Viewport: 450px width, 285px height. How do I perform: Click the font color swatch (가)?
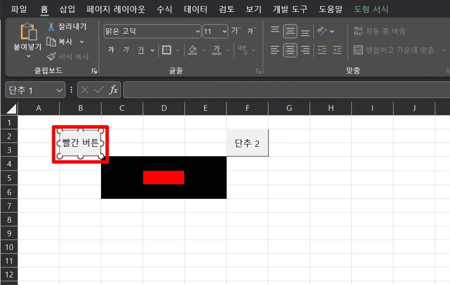(x=217, y=50)
